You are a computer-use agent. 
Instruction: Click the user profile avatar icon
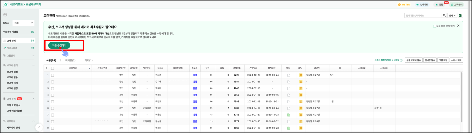click(x=5, y=15)
